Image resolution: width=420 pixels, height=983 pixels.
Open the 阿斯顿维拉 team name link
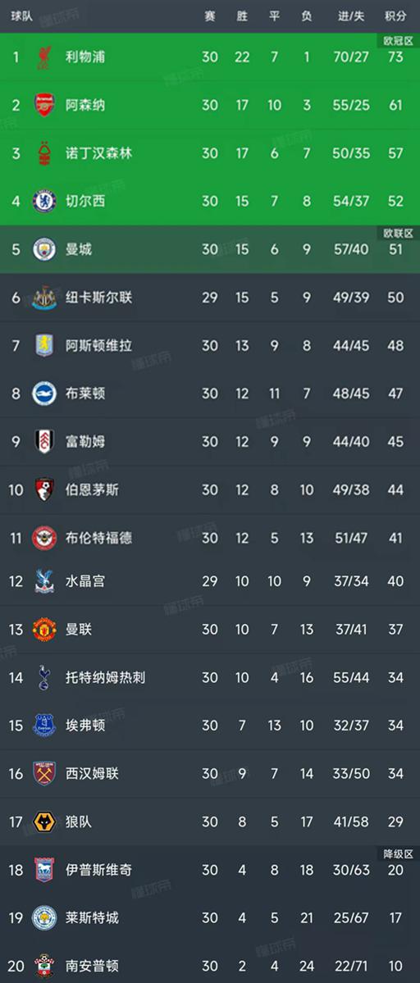98,345
